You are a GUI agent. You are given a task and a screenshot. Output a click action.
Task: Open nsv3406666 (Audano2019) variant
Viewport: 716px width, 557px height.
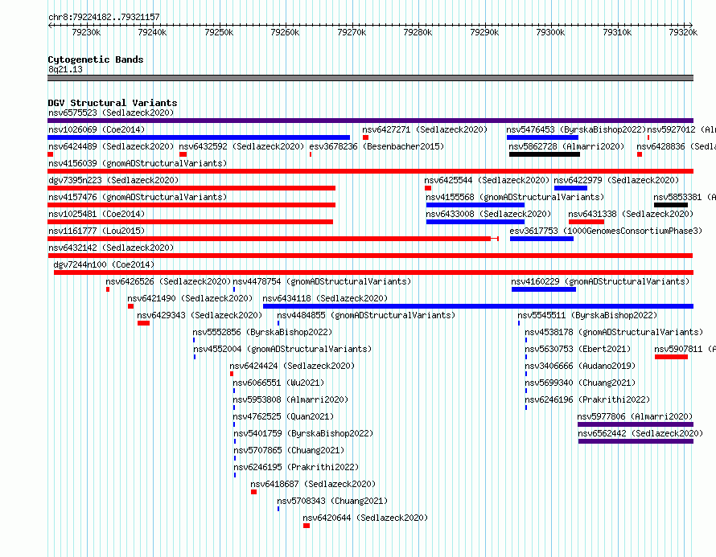click(580, 366)
